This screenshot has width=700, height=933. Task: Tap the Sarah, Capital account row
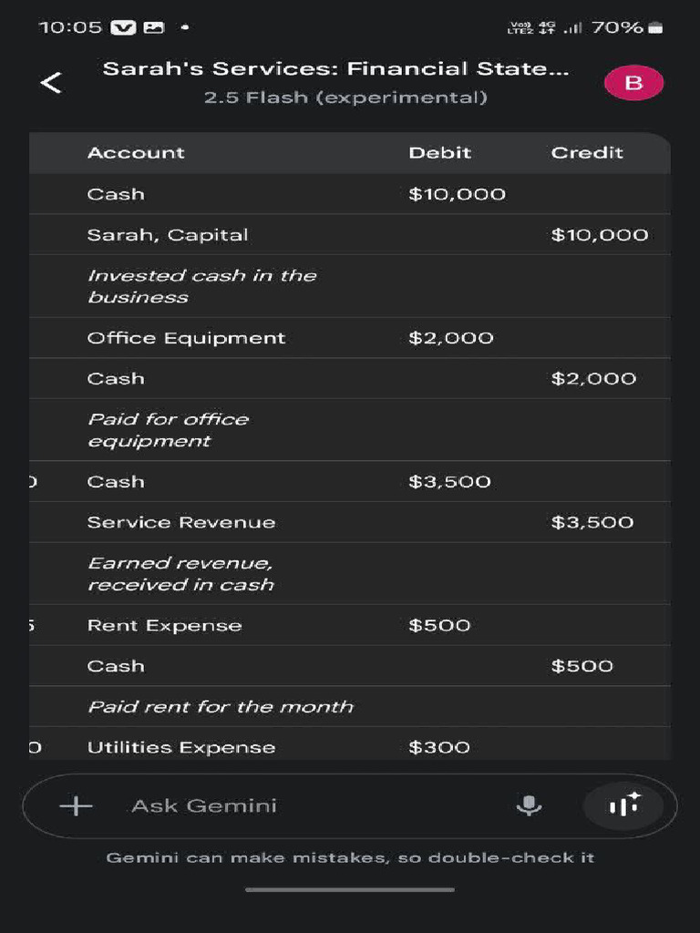point(168,235)
